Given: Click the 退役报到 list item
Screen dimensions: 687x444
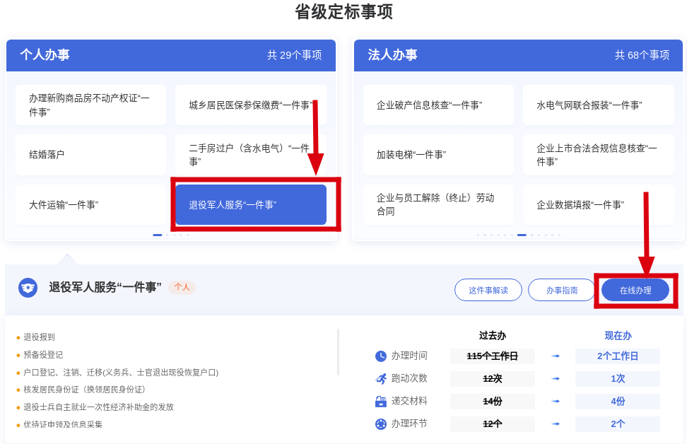Looking at the screenshot, I should [x=39, y=337].
